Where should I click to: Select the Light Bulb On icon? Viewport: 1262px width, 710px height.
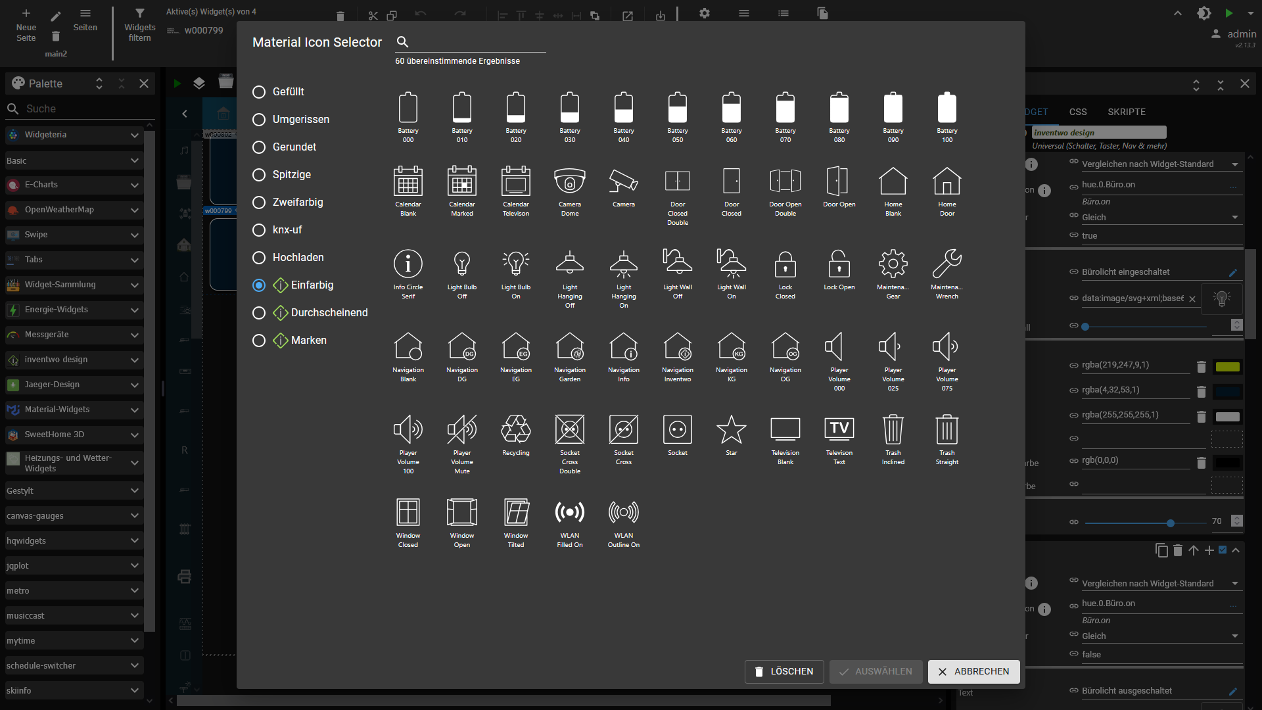click(x=516, y=264)
